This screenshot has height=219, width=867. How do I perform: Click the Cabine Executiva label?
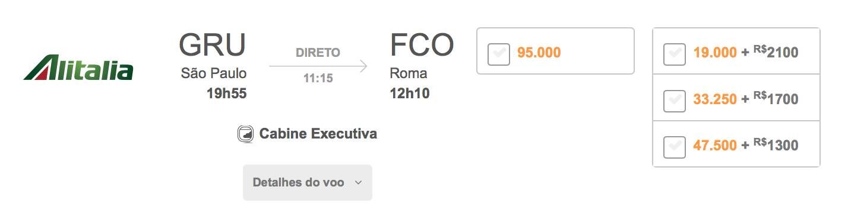[318, 134]
